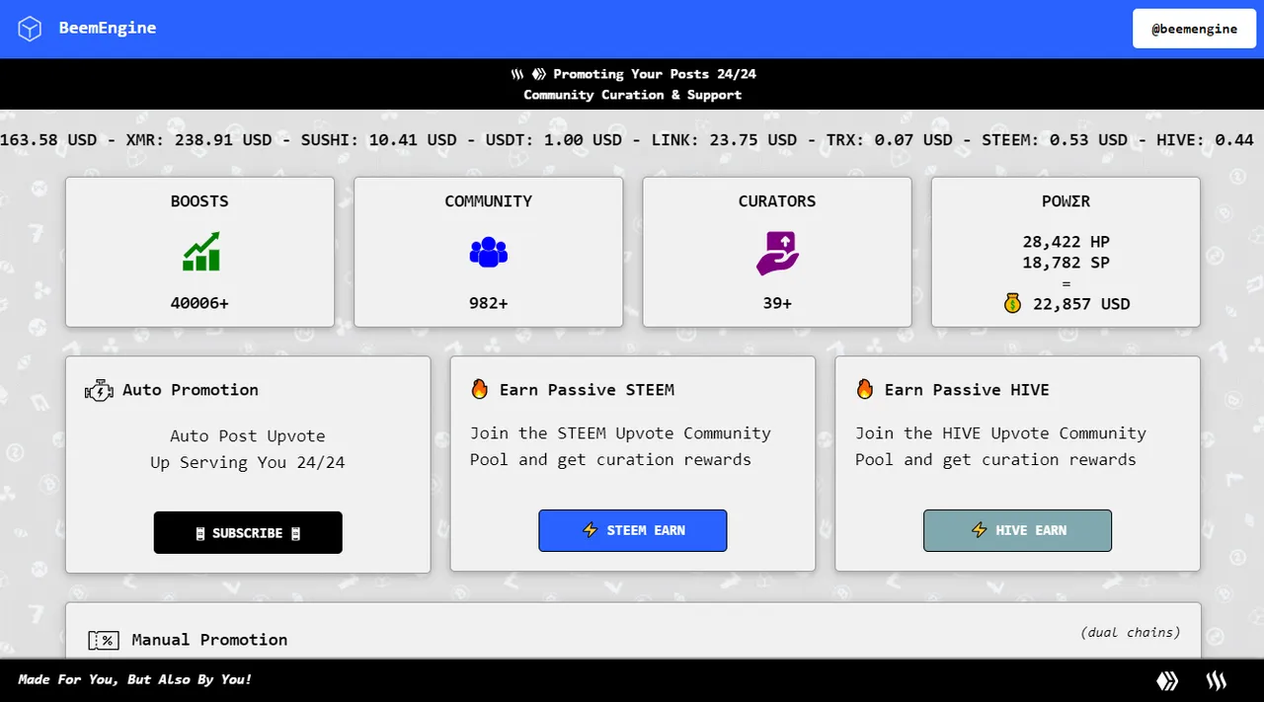Click the flame icon beside Earn Passive STEEM
The image size is (1264, 702).
480,389
